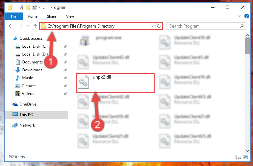Click the search magnifier icon
The height and width of the screenshot is (166, 253).
(241, 26)
